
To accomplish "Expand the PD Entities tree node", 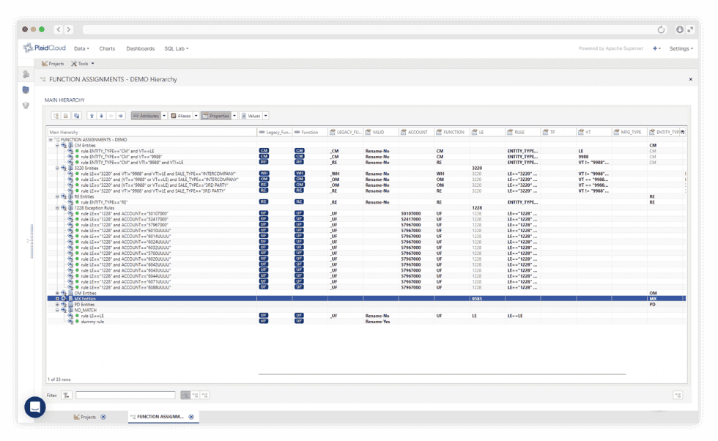I will [57, 305].
